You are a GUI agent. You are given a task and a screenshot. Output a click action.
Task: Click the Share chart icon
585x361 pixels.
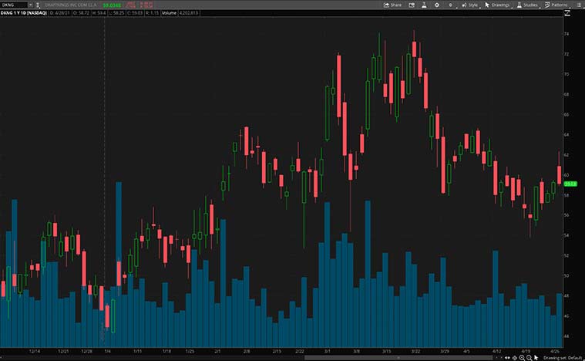[x=392, y=5]
